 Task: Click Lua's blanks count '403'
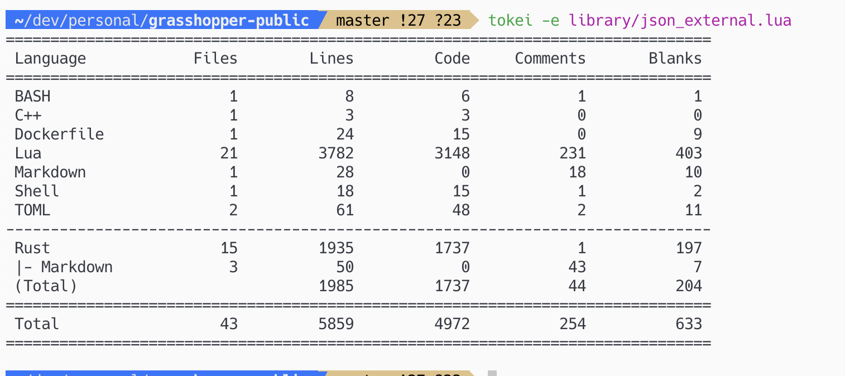pyautogui.click(x=689, y=153)
